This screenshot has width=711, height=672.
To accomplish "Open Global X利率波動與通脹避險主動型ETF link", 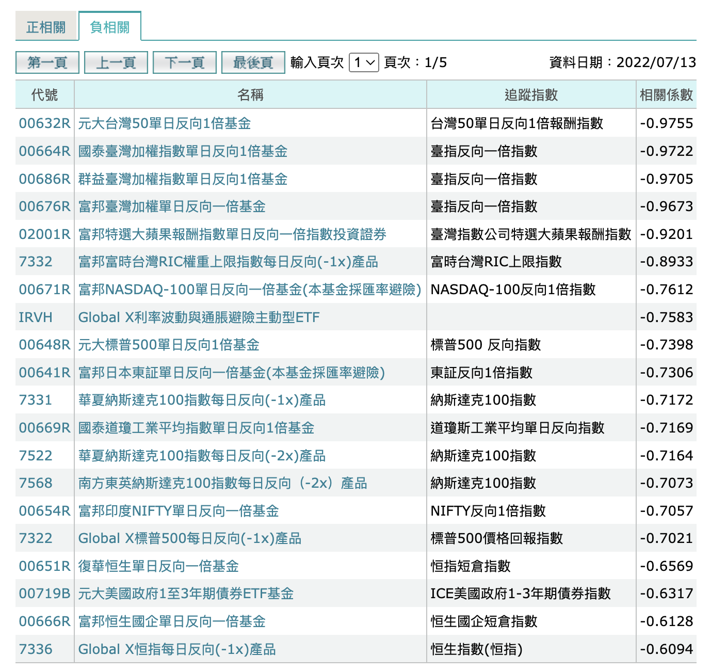I will [199, 317].
